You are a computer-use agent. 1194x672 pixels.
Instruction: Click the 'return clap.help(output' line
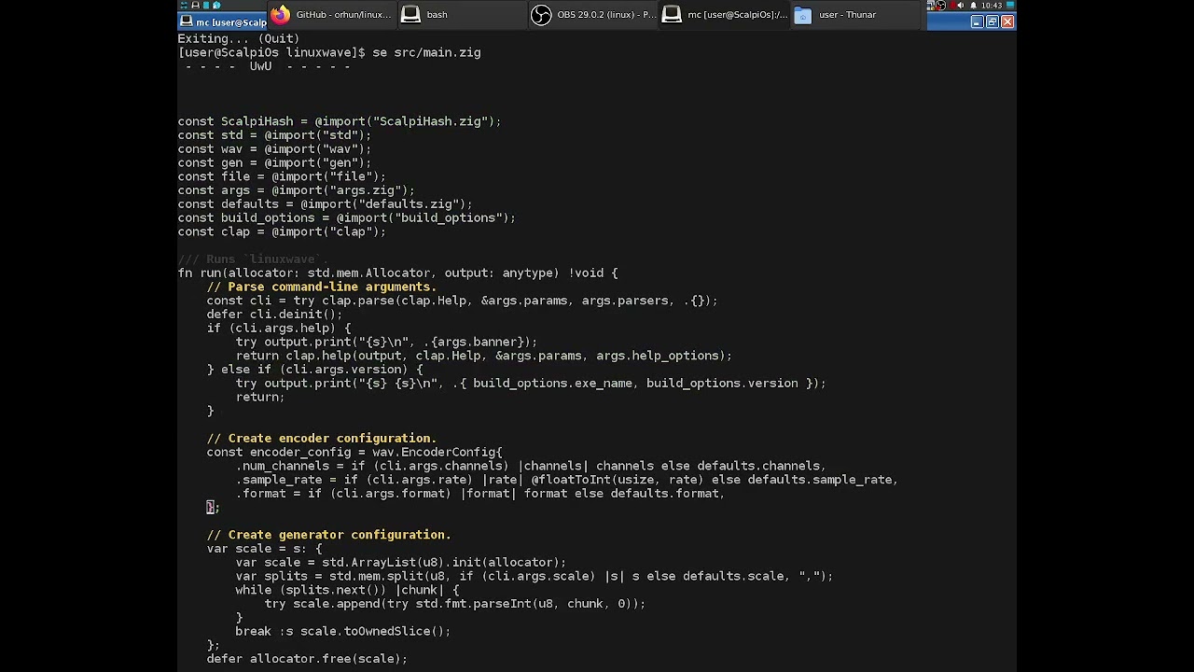pyautogui.click(x=483, y=356)
